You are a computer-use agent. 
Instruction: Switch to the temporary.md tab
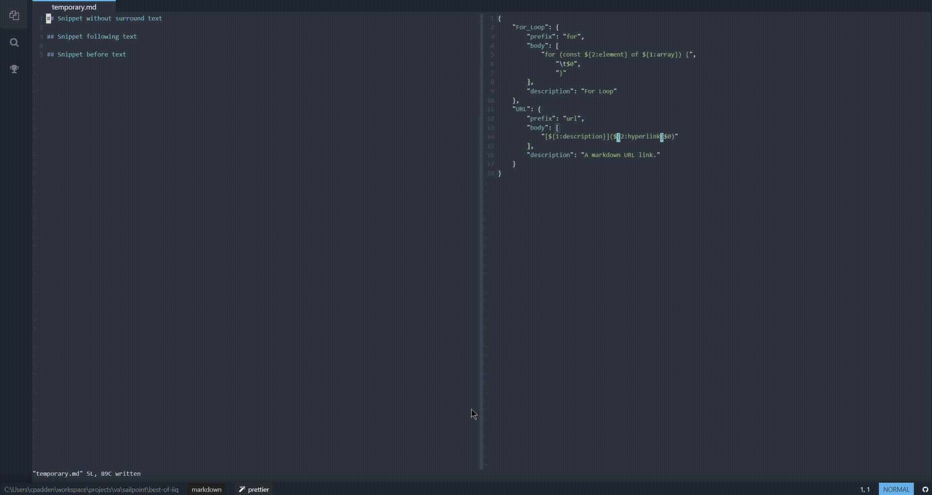[x=74, y=7]
